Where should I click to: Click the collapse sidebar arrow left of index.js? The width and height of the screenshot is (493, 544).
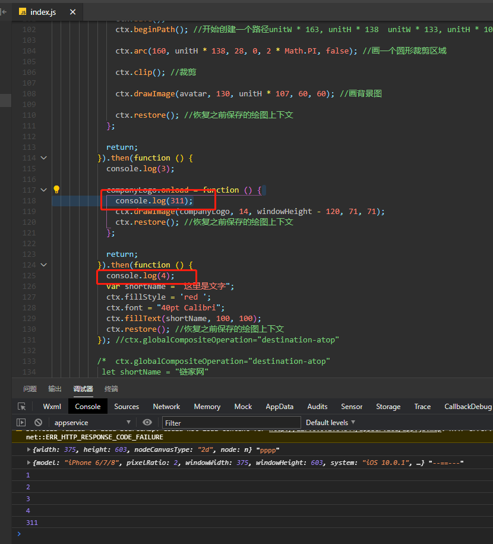4,12
